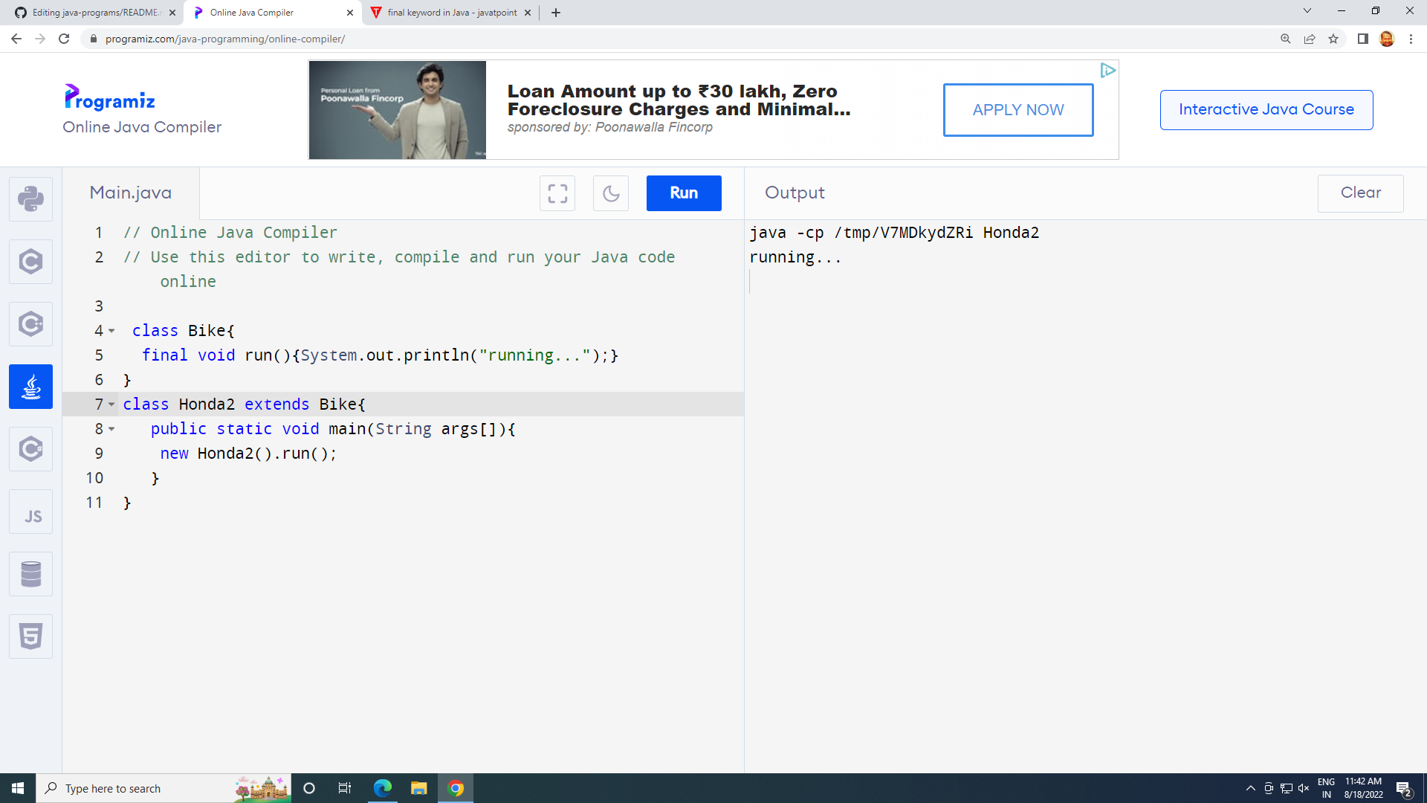Open the SQL editor using database icon
Image resolution: width=1427 pixels, height=803 pixels.
[x=30, y=573]
